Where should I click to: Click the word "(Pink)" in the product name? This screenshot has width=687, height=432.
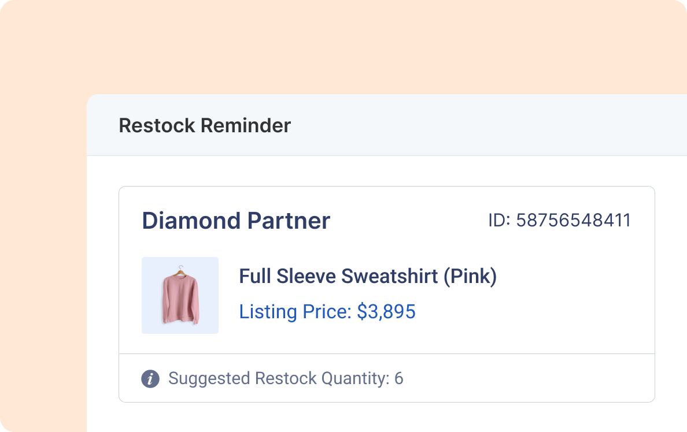pos(470,277)
